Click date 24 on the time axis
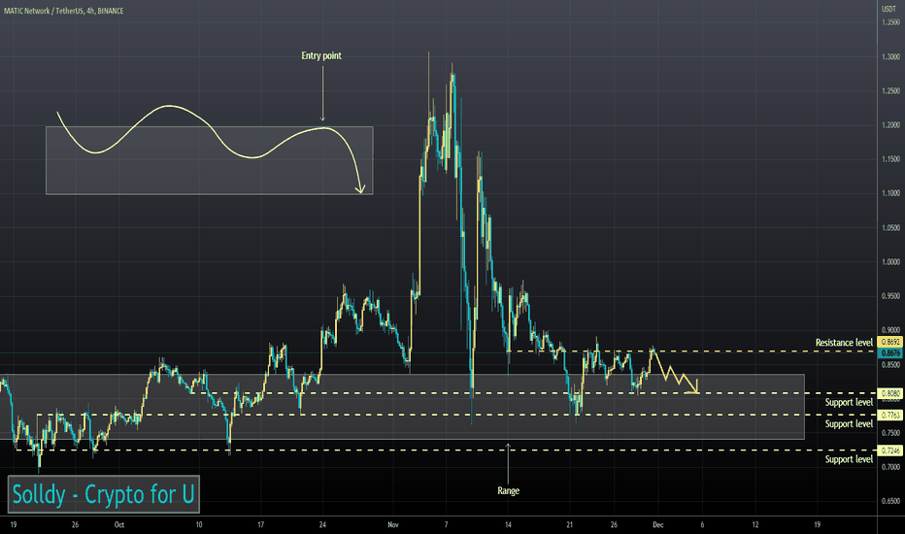This screenshot has width=905, height=534. coord(322,524)
